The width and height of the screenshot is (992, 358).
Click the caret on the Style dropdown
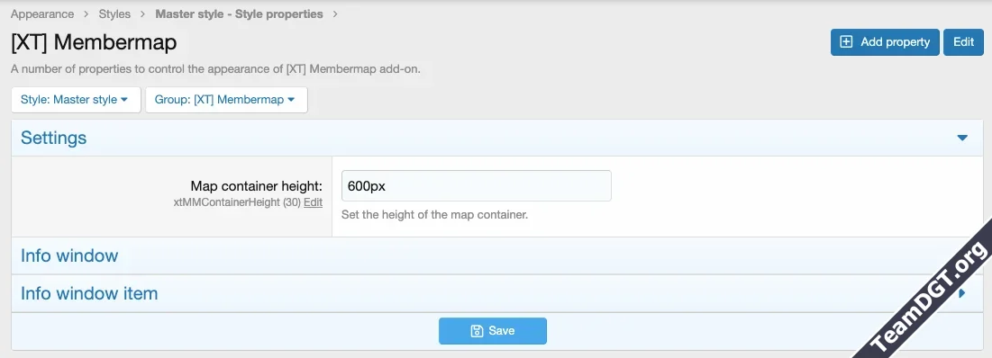(124, 100)
